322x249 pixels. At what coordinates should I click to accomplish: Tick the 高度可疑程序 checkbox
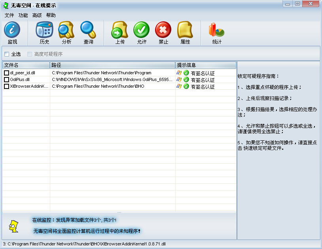[x=30, y=54]
